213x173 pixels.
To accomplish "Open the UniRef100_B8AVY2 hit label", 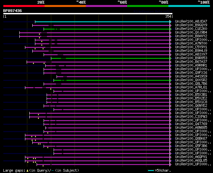I will (191, 36).
